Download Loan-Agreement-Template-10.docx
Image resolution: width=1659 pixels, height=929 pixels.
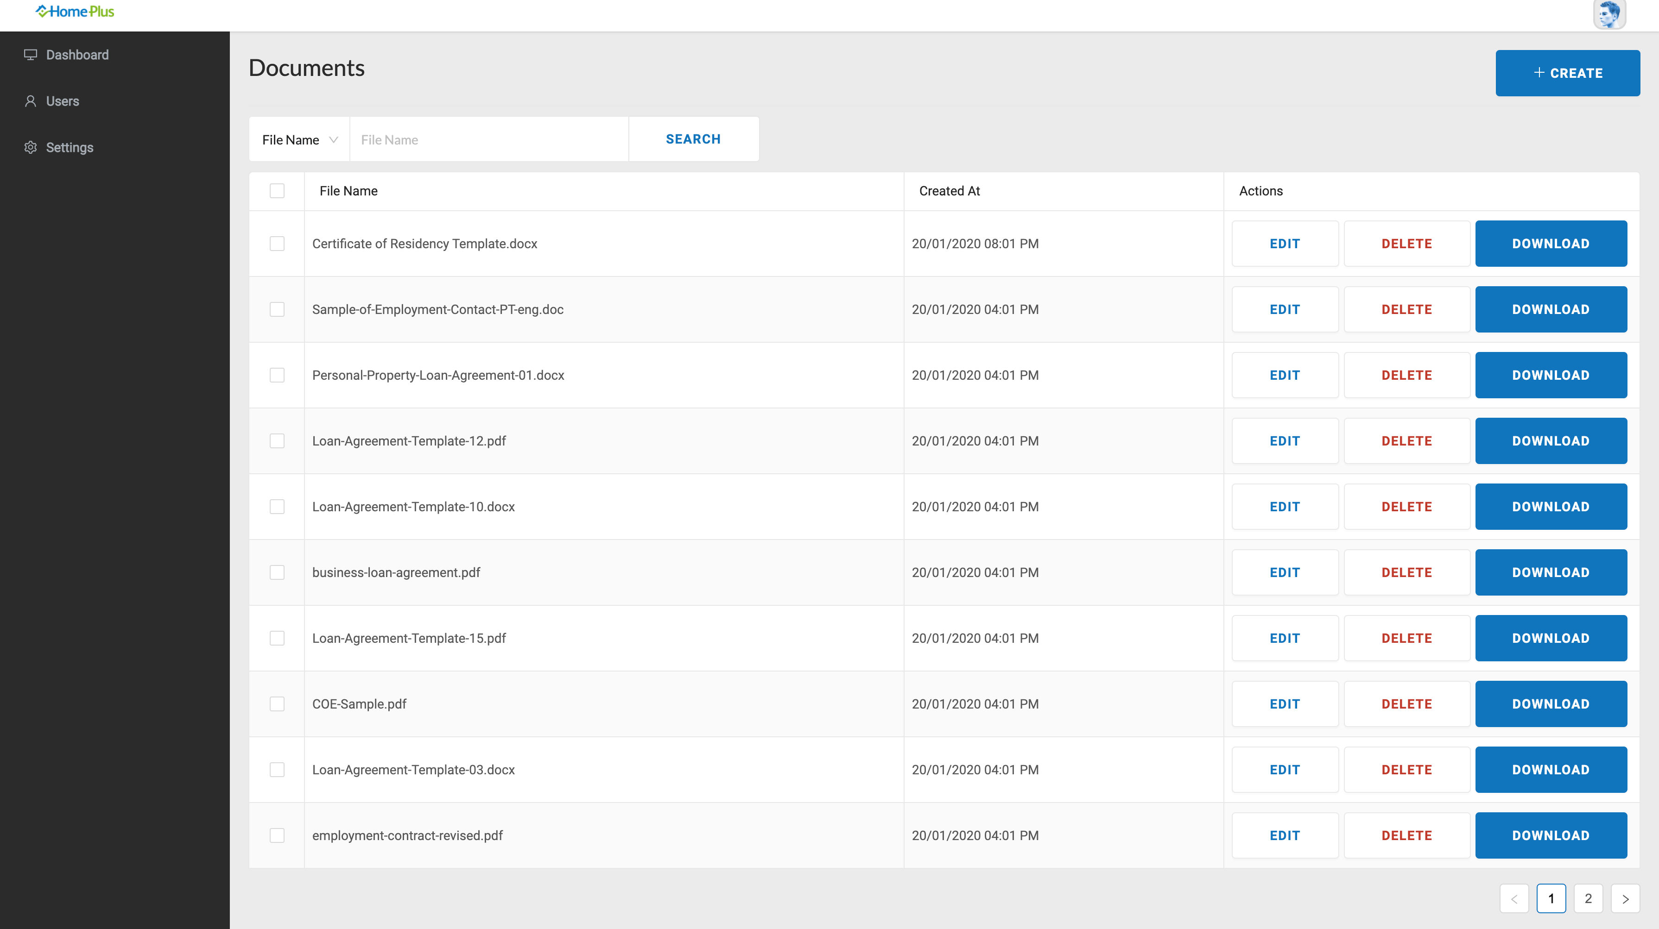(1551, 507)
